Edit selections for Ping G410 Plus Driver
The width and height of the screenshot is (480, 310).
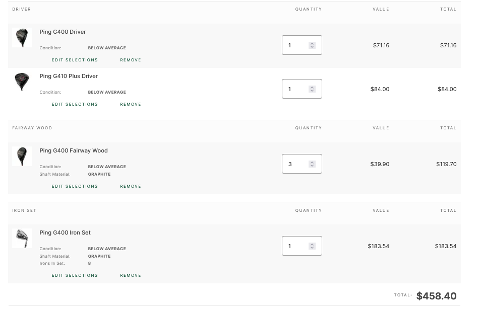point(75,104)
